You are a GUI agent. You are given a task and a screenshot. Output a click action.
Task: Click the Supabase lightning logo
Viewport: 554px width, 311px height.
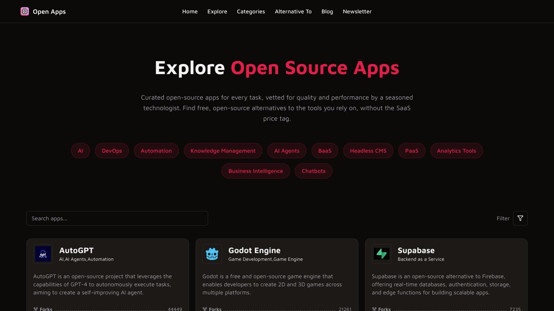point(382,254)
